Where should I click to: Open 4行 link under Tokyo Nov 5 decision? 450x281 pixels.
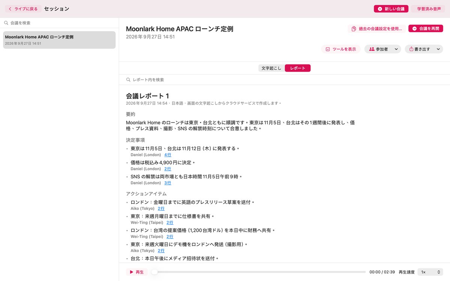click(x=168, y=155)
